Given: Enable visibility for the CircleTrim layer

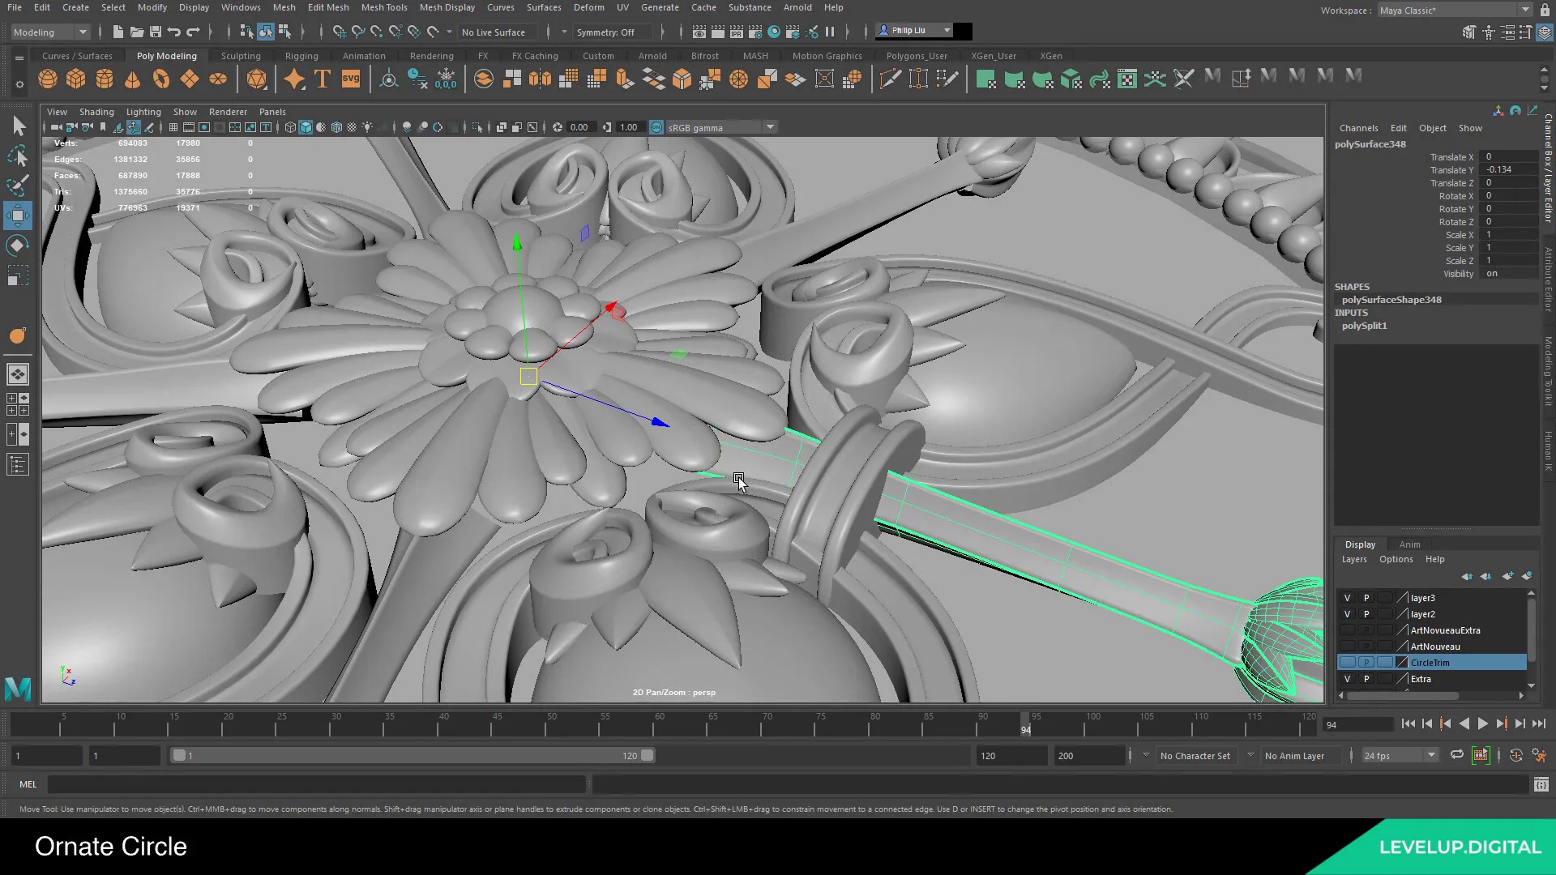Looking at the screenshot, I should click(x=1346, y=662).
